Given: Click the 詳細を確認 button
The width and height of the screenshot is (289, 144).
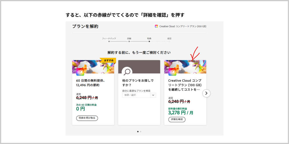Looking at the screenshot, I should coord(177,120).
